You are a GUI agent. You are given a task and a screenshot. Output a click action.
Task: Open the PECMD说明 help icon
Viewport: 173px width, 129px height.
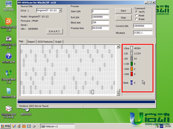(8, 58)
